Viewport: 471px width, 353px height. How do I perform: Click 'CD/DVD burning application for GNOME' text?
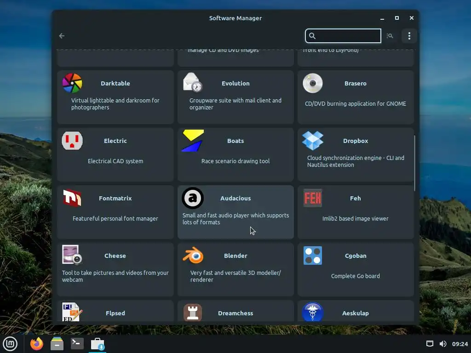pos(356,103)
